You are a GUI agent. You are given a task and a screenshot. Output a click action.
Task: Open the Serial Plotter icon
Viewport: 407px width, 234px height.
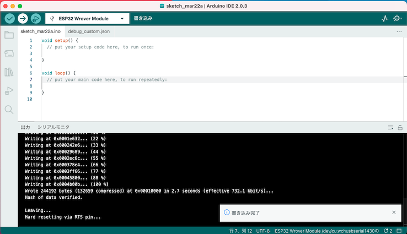[384, 18]
